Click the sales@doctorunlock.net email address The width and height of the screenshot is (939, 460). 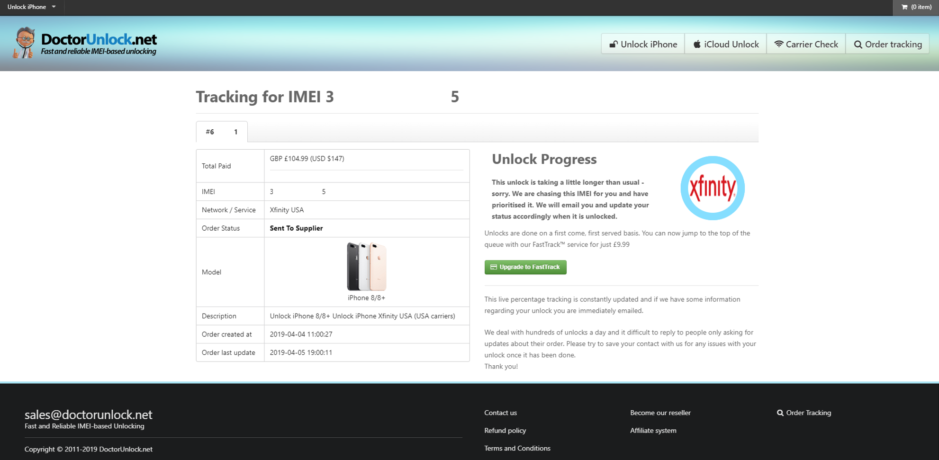click(89, 415)
